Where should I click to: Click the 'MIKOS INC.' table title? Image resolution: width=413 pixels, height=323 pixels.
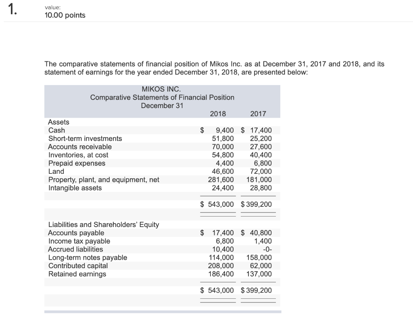click(161, 89)
